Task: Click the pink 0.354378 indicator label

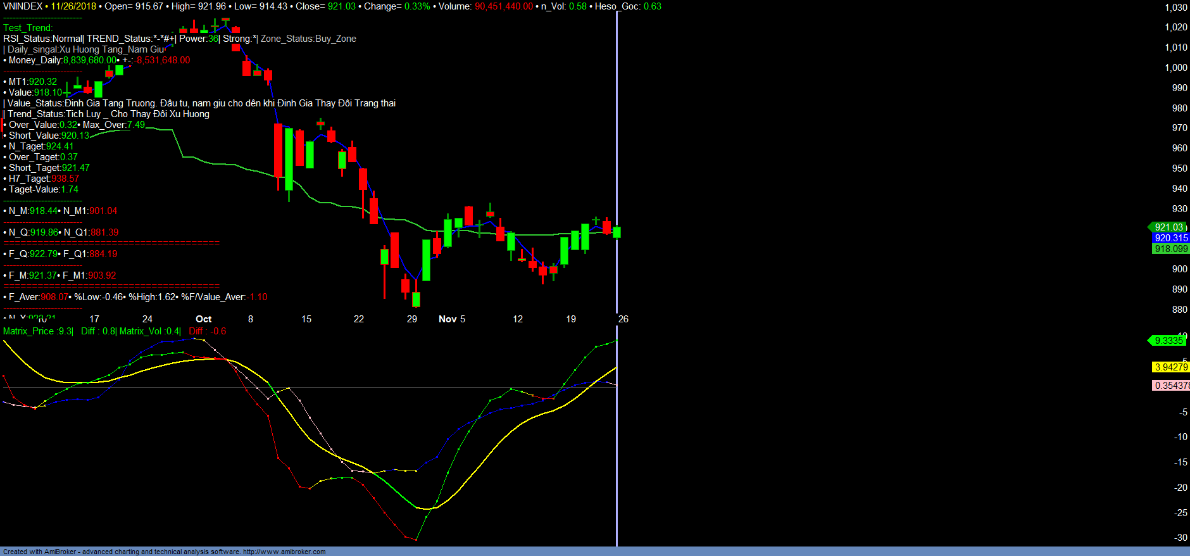Action: [x=1170, y=386]
